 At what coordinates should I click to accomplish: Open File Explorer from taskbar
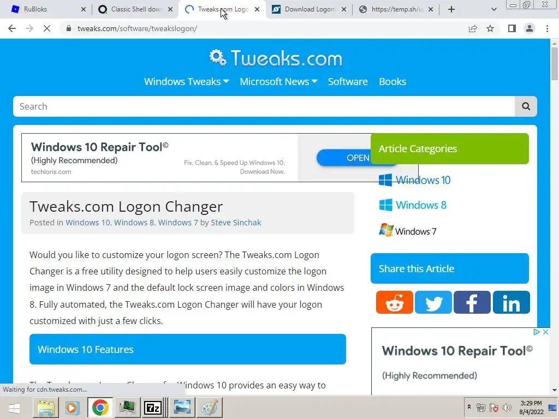coord(46,408)
